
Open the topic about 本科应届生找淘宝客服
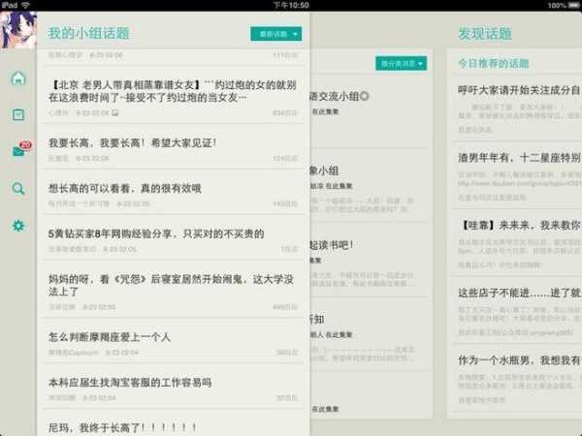click(x=130, y=382)
